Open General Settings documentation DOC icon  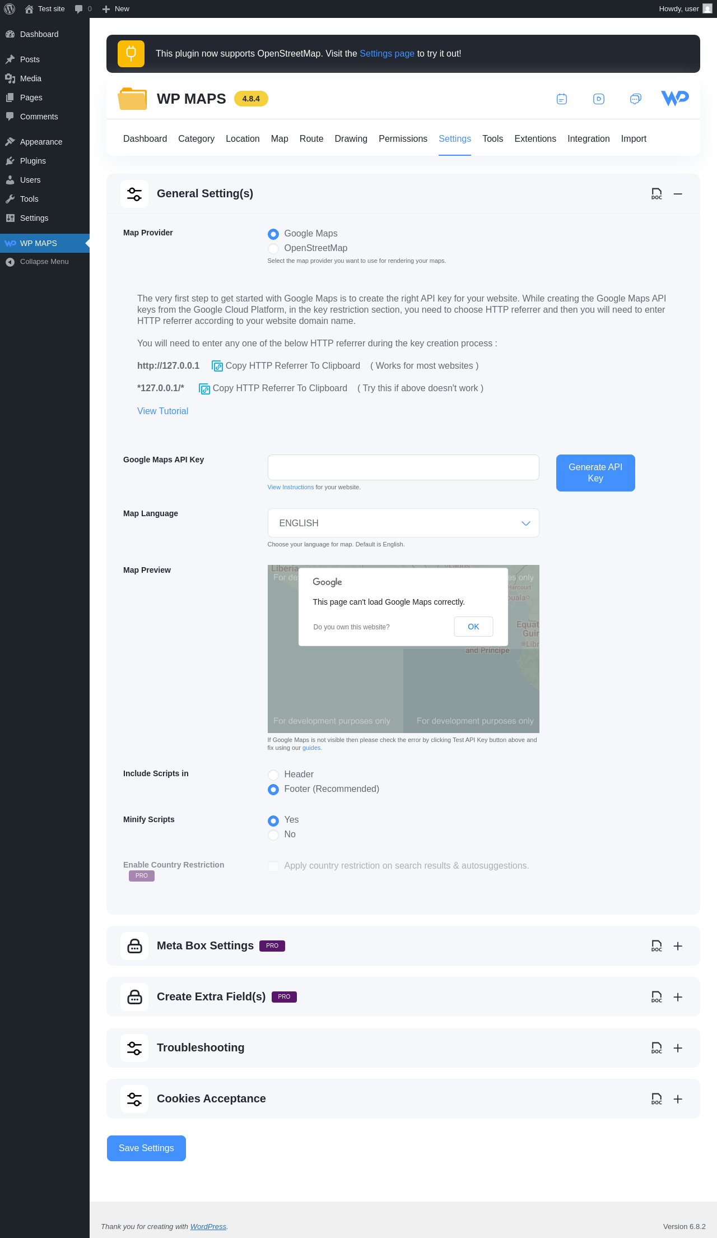click(x=657, y=194)
